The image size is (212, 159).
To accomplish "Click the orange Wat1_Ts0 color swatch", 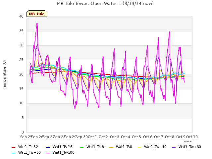I will pos(111,147).
